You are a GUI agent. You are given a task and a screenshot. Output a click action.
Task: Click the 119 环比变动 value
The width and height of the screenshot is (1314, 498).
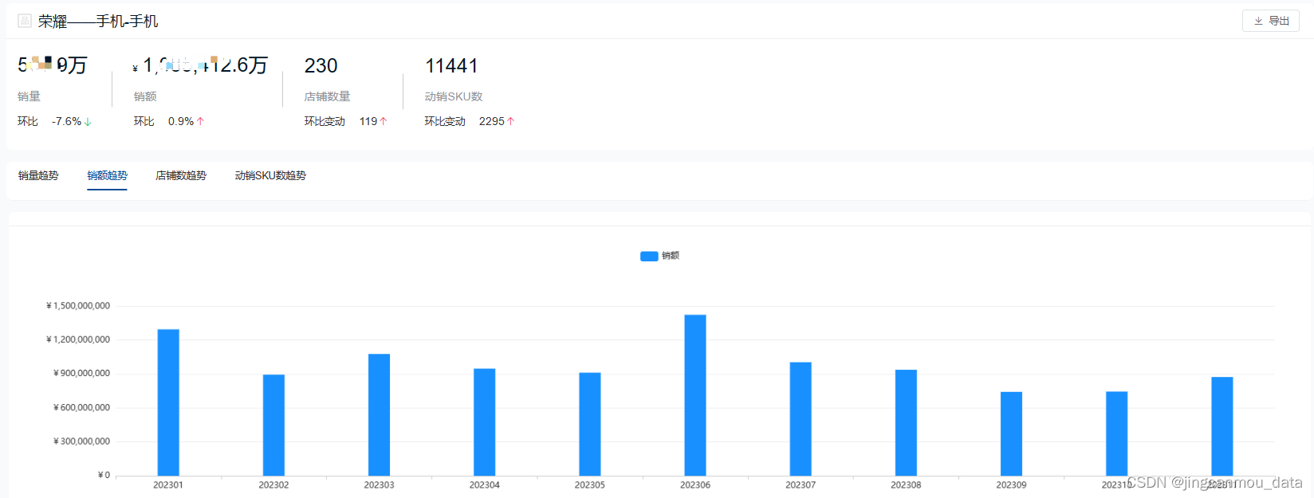368,121
